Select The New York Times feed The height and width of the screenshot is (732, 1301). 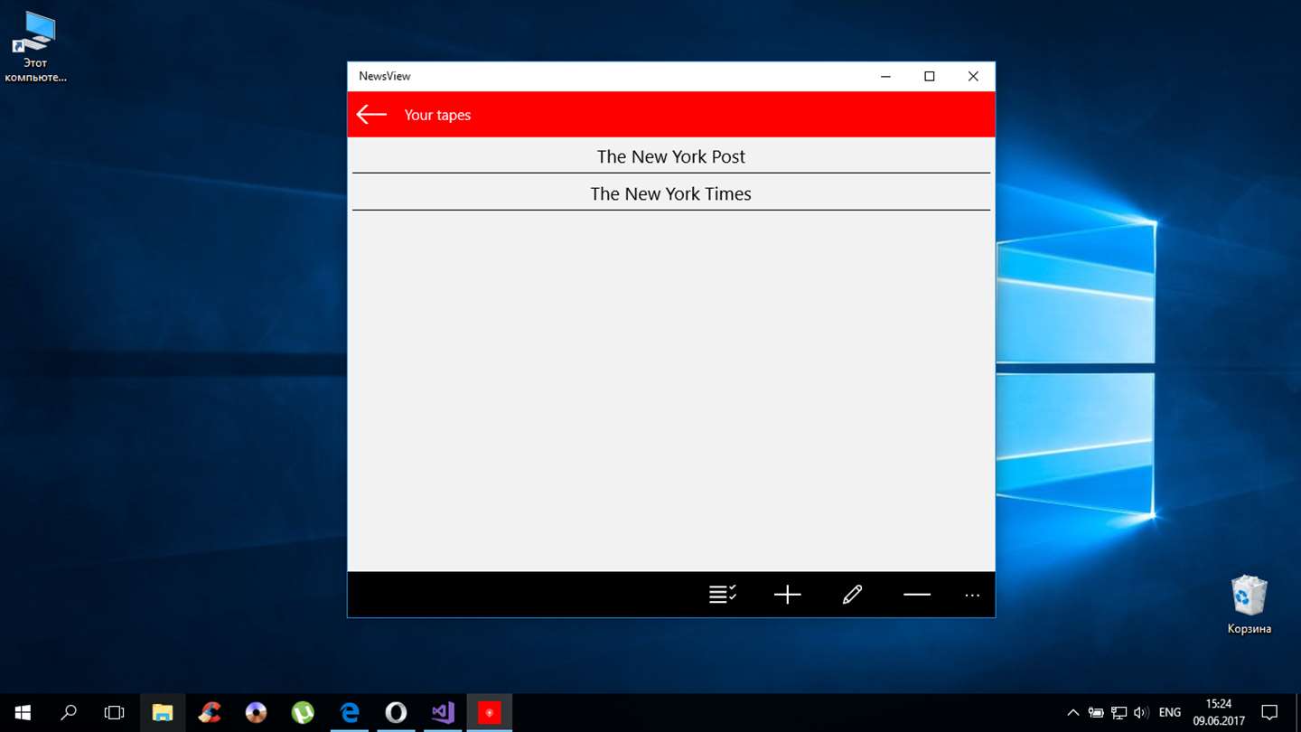coord(670,193)
